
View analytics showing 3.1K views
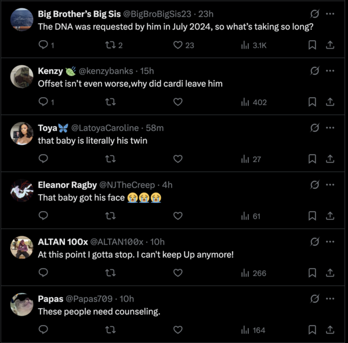pos(253,45)
